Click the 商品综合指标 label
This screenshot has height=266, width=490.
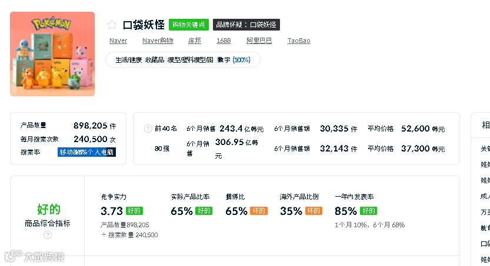[x=48, y=223]
